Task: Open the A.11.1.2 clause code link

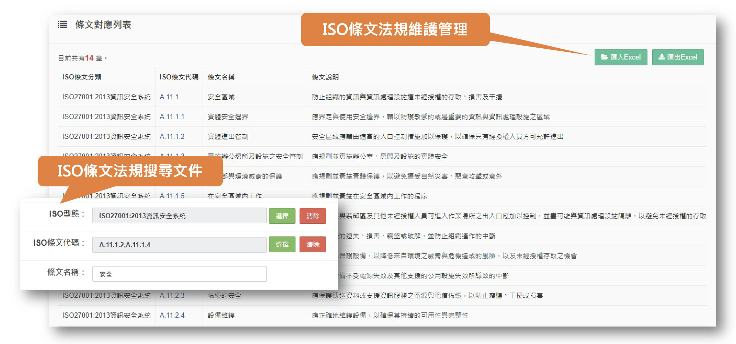Action: [172, 137]
